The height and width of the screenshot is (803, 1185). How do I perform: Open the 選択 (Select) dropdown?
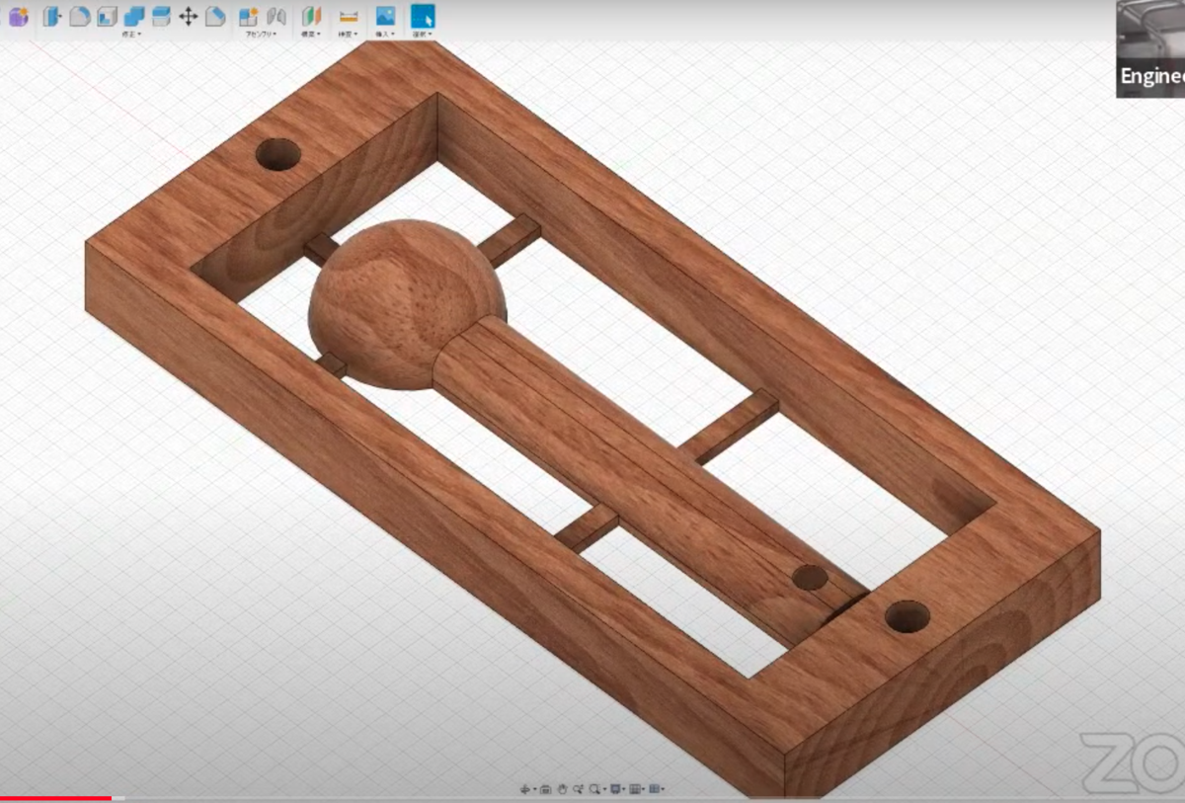pyautogui.click(x=423, y=35)
